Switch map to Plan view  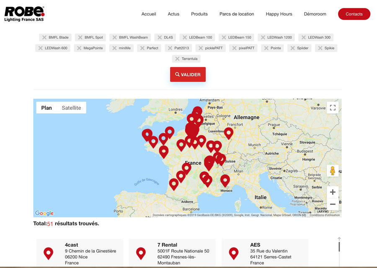46,108
